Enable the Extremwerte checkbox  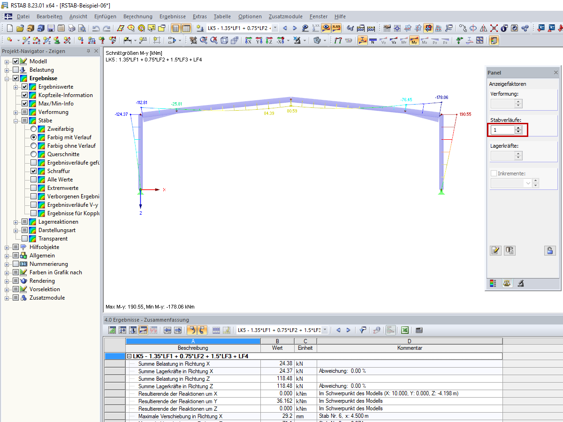pos(33,188)
